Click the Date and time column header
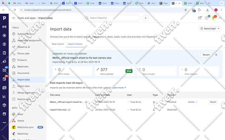 point(103,95)
